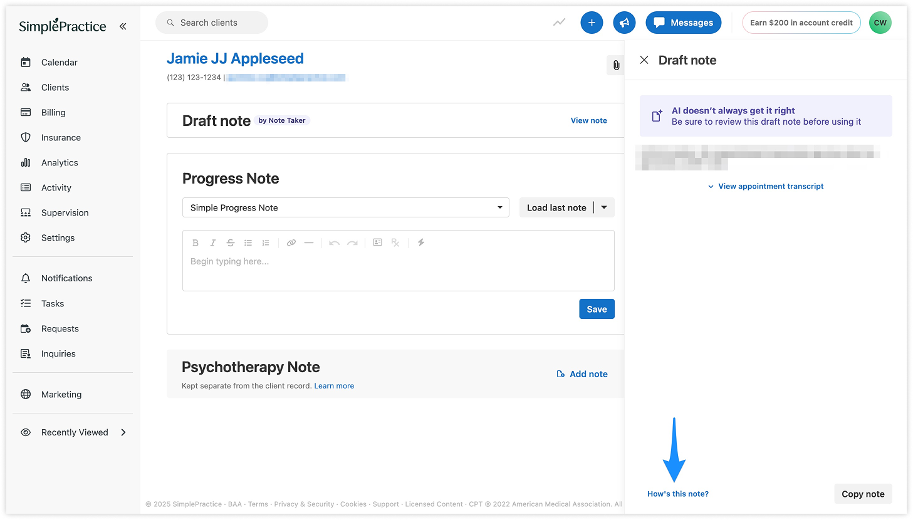Toggle bold formatting in editor
The image size is (913, 520).
196,242
